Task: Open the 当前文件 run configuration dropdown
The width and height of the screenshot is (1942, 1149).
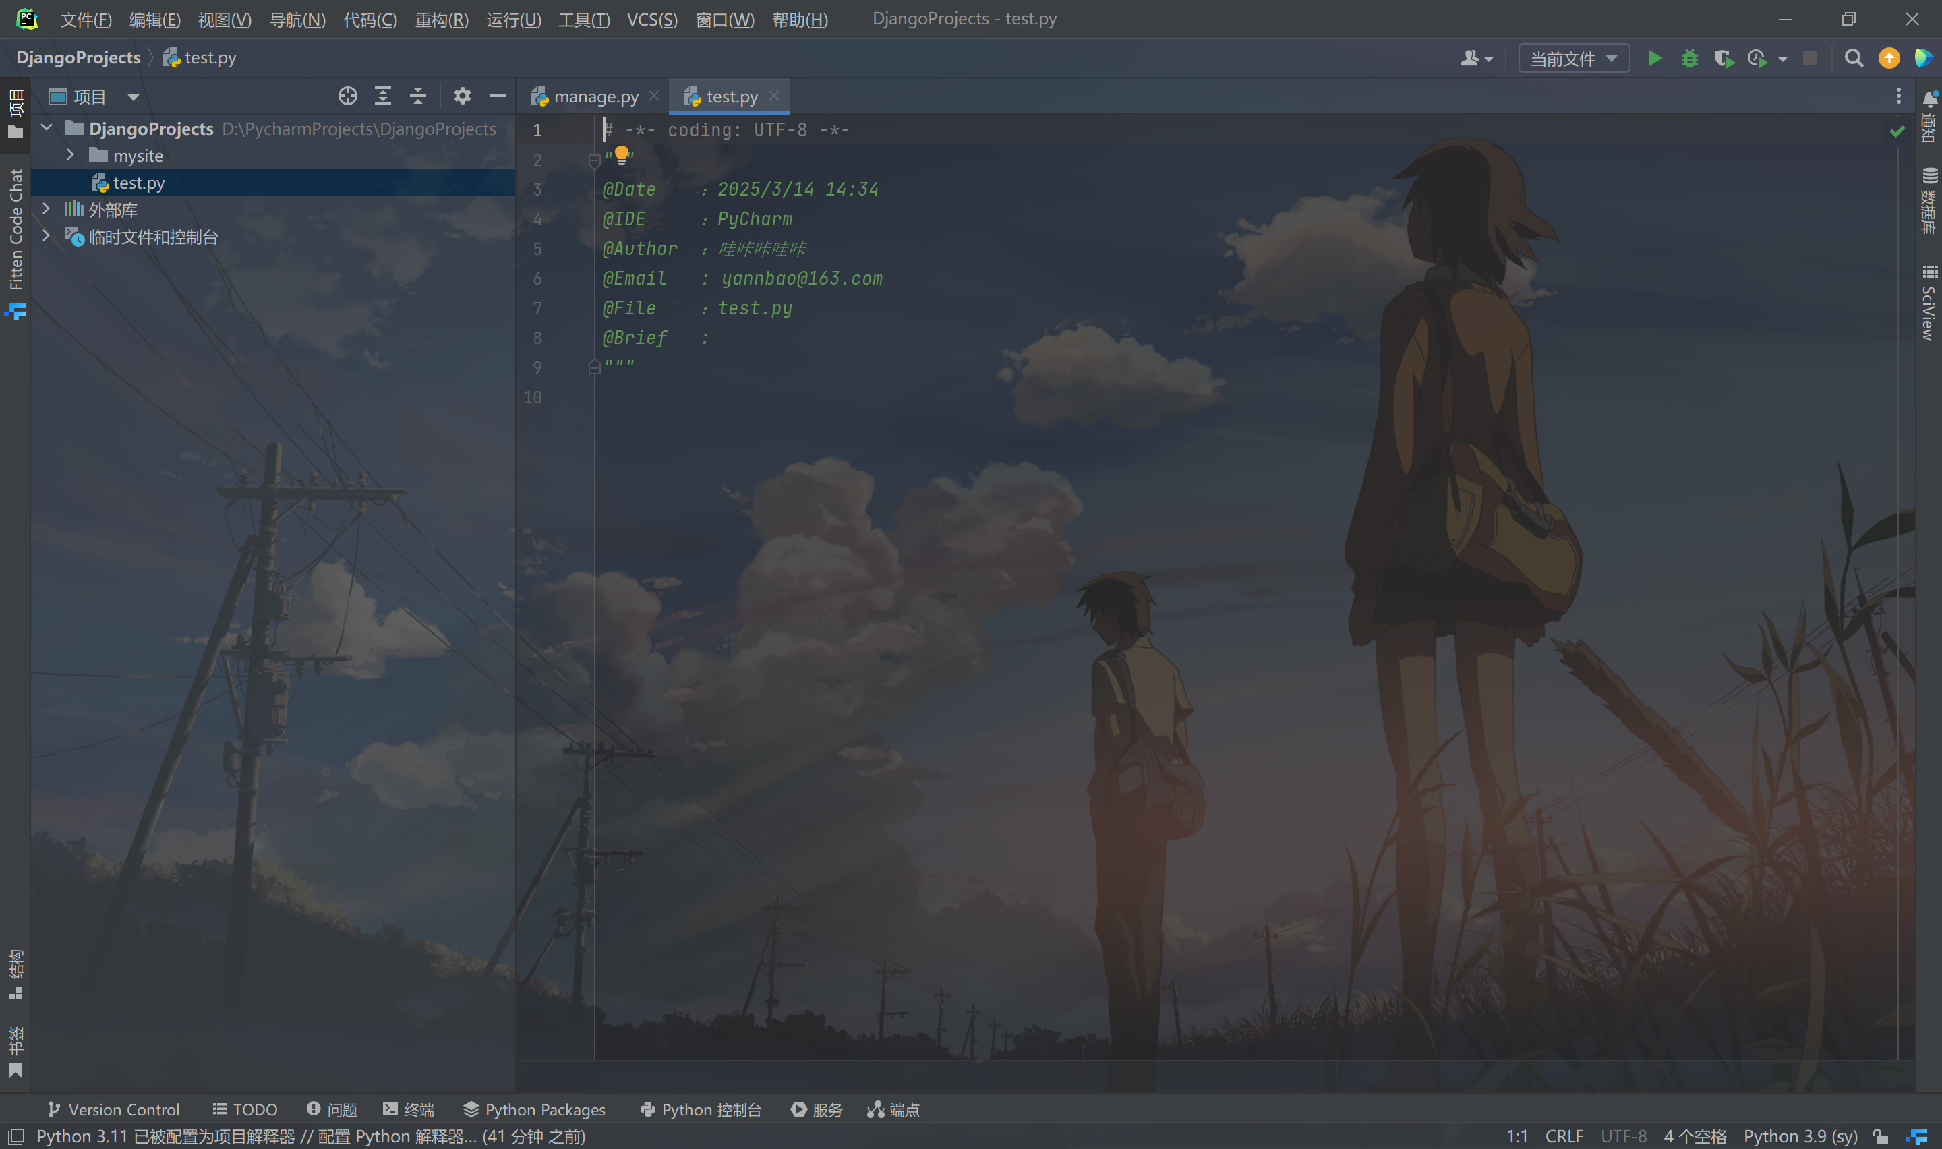Action: click(1574, 58)
